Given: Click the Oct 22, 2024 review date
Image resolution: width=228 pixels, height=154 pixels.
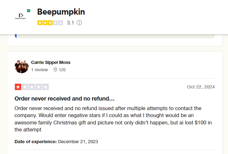Looking at the screenshot, I should point(201,87).
